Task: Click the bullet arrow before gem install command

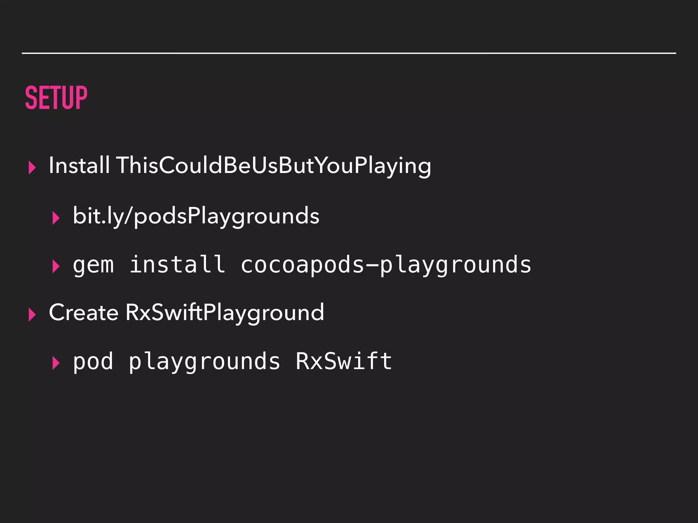Action: [x=56, y=267]
